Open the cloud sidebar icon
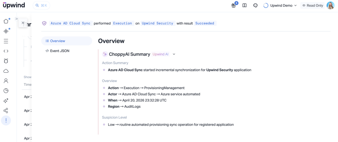Image resolution: width=338 pixels, height=142 pixels. [6, 71]
